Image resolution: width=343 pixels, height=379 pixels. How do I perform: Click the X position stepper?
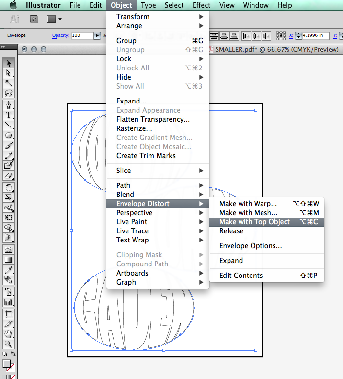coord(298,35)
